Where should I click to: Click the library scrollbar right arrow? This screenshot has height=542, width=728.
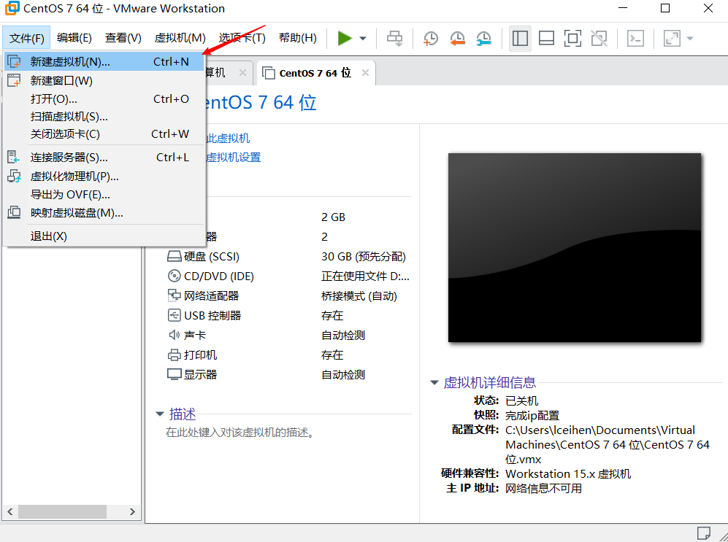pyautogui.click(x=132, y=512)
